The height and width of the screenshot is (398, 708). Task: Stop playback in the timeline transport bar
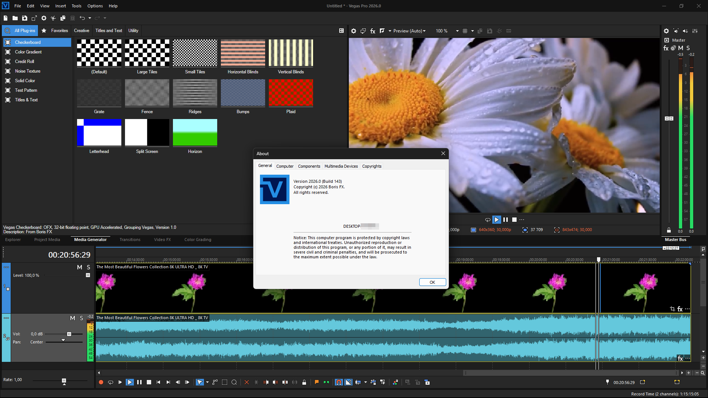pos(149,383)
